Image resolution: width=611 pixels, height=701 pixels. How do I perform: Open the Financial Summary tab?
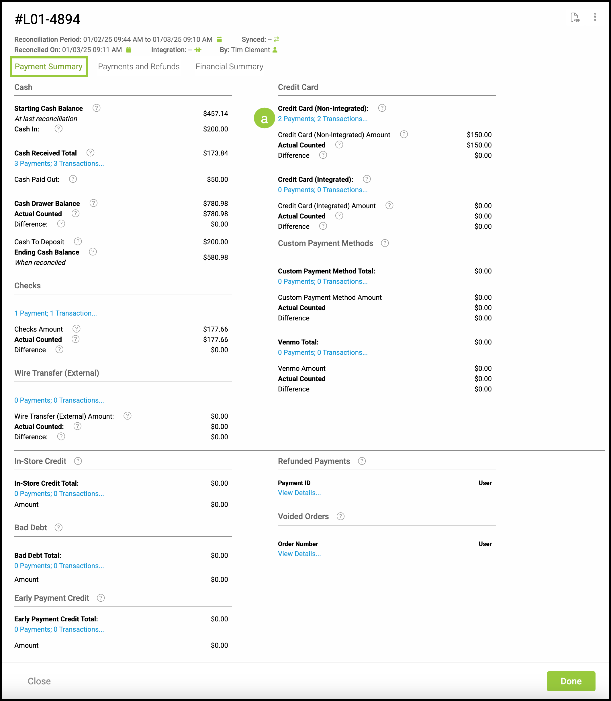coord(229,66)
